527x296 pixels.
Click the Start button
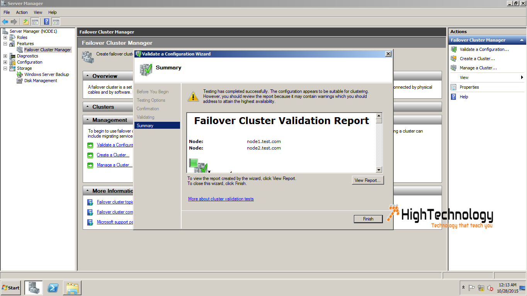(x=11, y=288)
